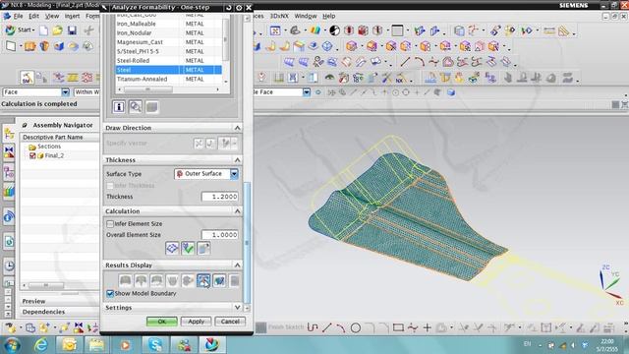Collapse the Thickness section
Screen dimensions: 629x354
pos(238,159)
